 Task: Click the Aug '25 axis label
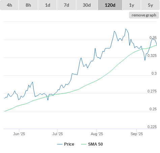coord(97,134)
